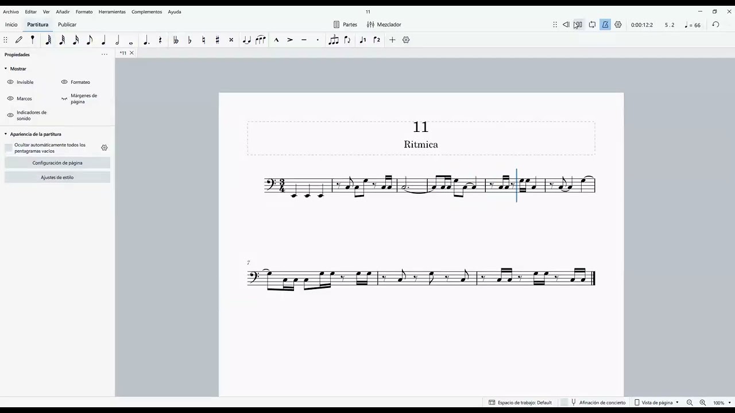The image size is (735, 413).
Task: Click the Ajustes de estilo button
Action: pyautogui.click(x=57, y=177)
